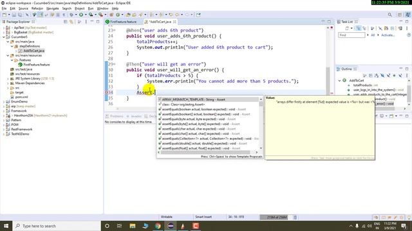Open the Refactor menu
412x231 pixels.
pos(37,8)
